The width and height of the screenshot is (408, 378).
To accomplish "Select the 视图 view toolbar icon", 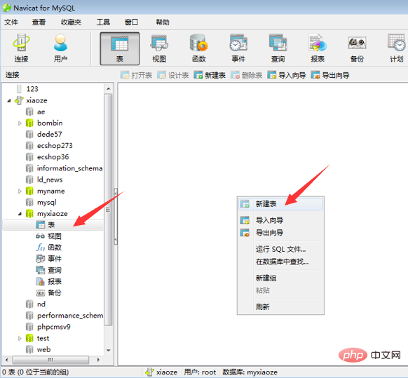I will pyautogui.click(x=159, y=48).
